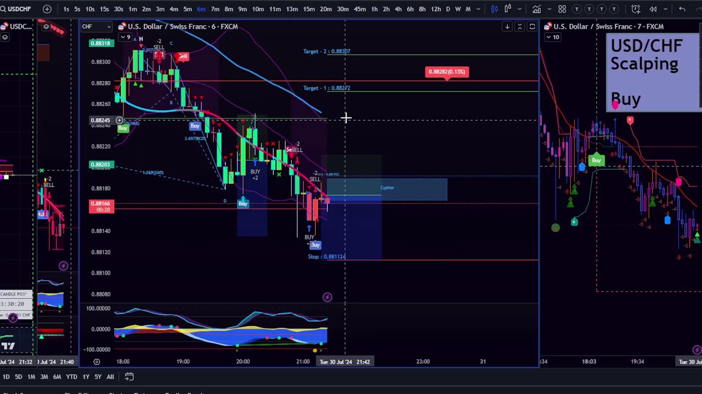Switch to the 15m timeframe

[x=309, y=9]
